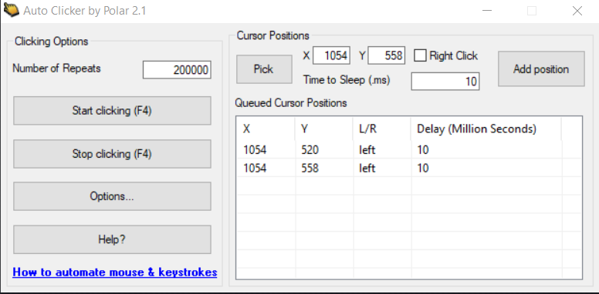Image resolution: width=599 pixels, height=294 pixels.
Task: Click the Stop clicking (F4) button
Action: [x=112, y=154]
